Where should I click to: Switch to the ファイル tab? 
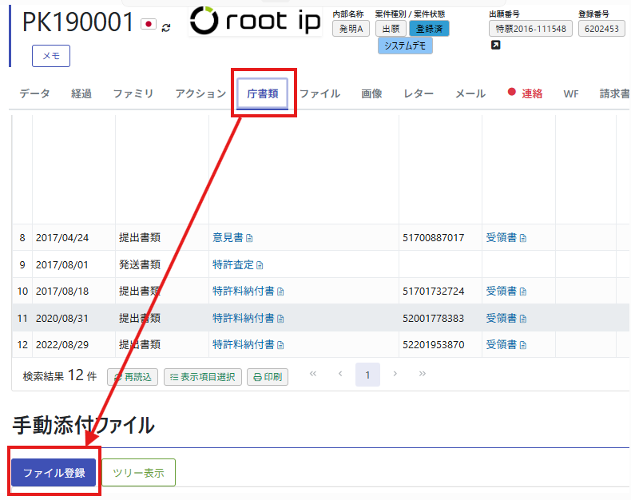click(319, 93)
